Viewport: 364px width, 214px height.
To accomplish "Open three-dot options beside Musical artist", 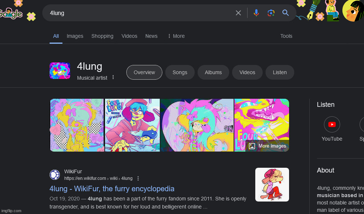I will tap(113, 77).
